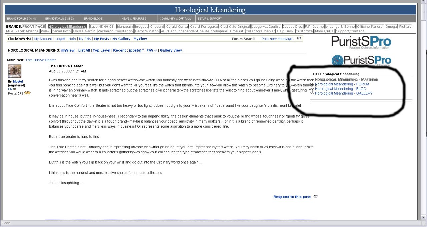Open the F.P. Journe brand forum

point(314,26)
